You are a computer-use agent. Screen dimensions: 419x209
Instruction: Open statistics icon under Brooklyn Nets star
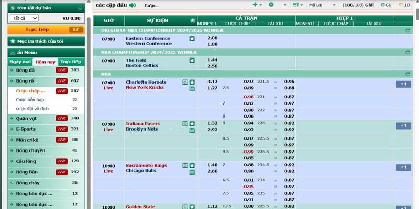pos(192,131)
